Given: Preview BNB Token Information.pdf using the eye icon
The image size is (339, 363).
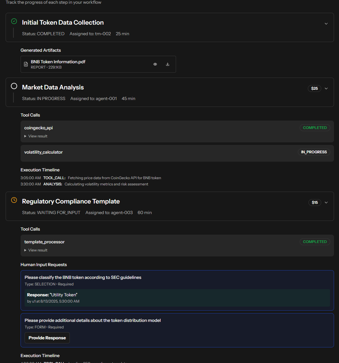Looking at the screenshot, I should pos(155,64).
